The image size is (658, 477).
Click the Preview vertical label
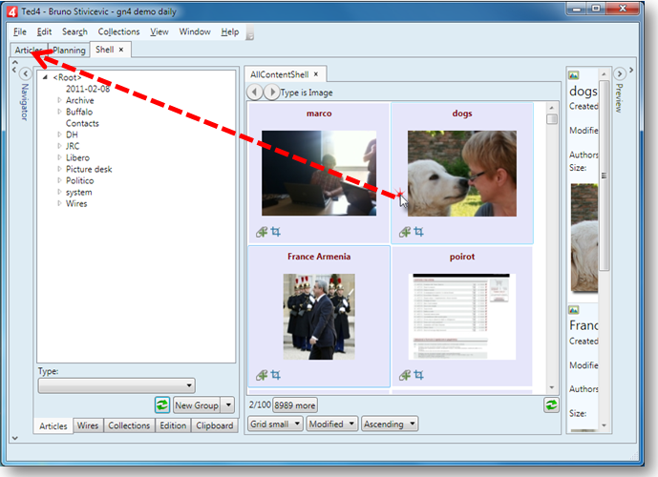coord(619,97)
